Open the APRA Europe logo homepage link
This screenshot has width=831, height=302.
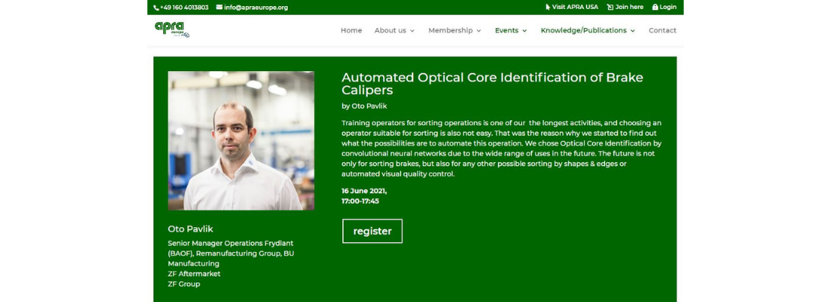pos(172,29)
